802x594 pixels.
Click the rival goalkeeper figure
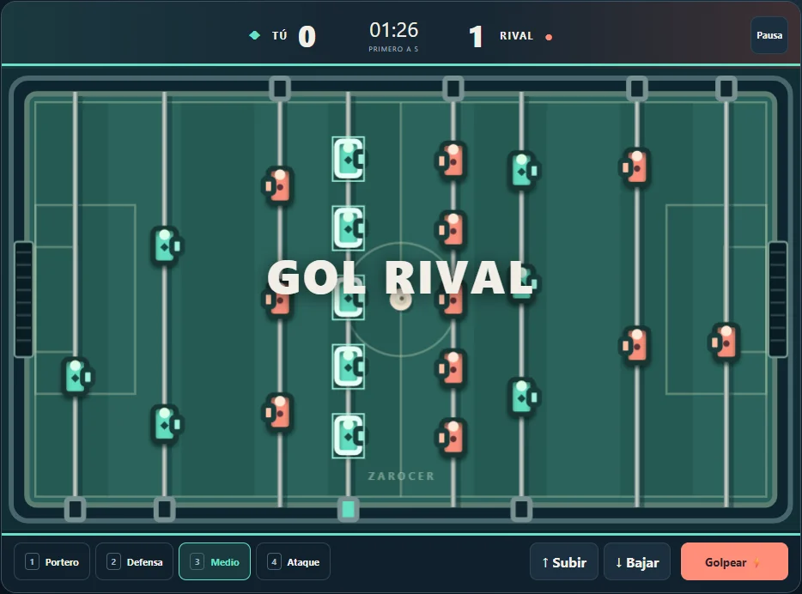(x=724, y=342)
